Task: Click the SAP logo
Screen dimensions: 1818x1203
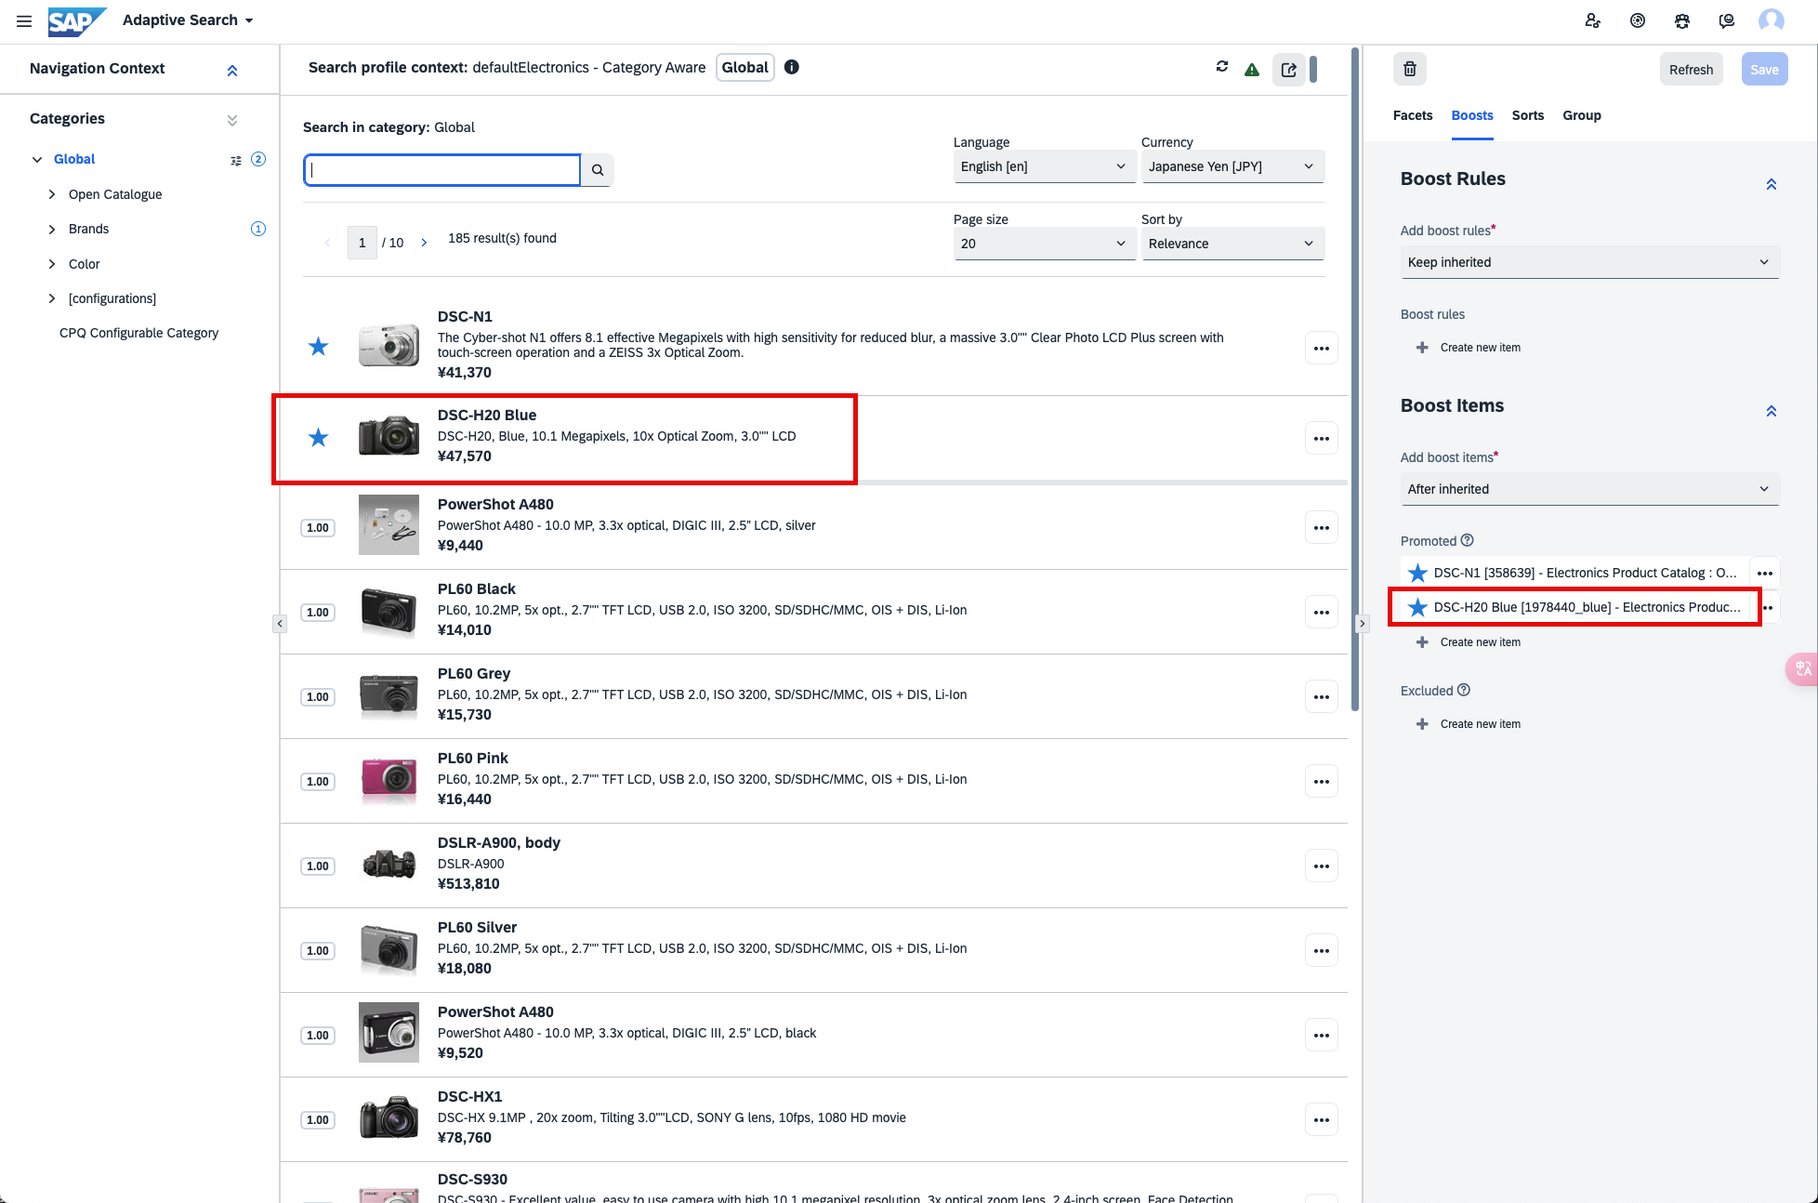Action: click(x=76, y=20)
